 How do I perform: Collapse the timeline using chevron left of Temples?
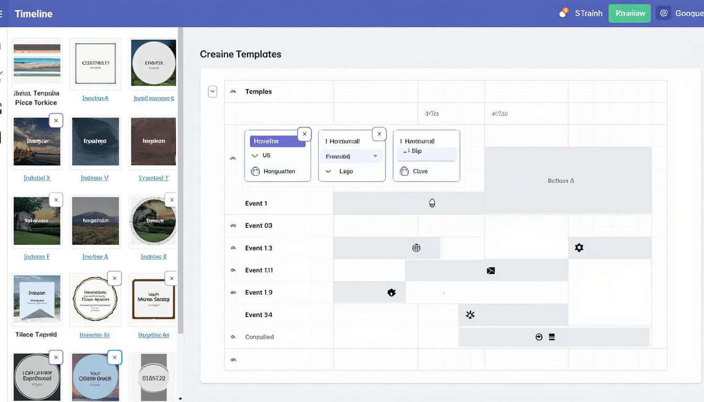213,92
